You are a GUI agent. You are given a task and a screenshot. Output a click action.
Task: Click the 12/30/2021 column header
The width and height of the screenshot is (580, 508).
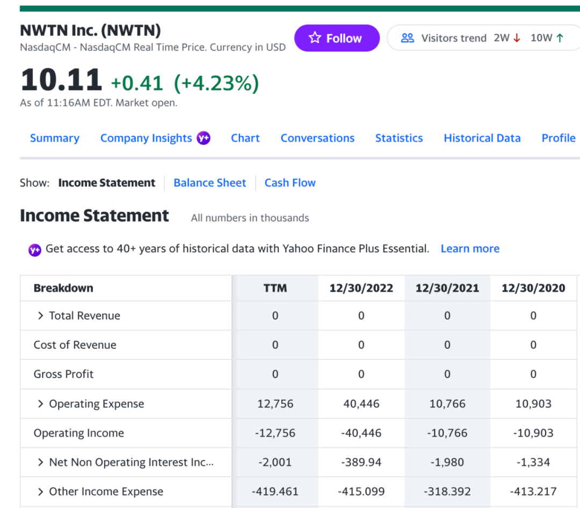pos(447,288)
